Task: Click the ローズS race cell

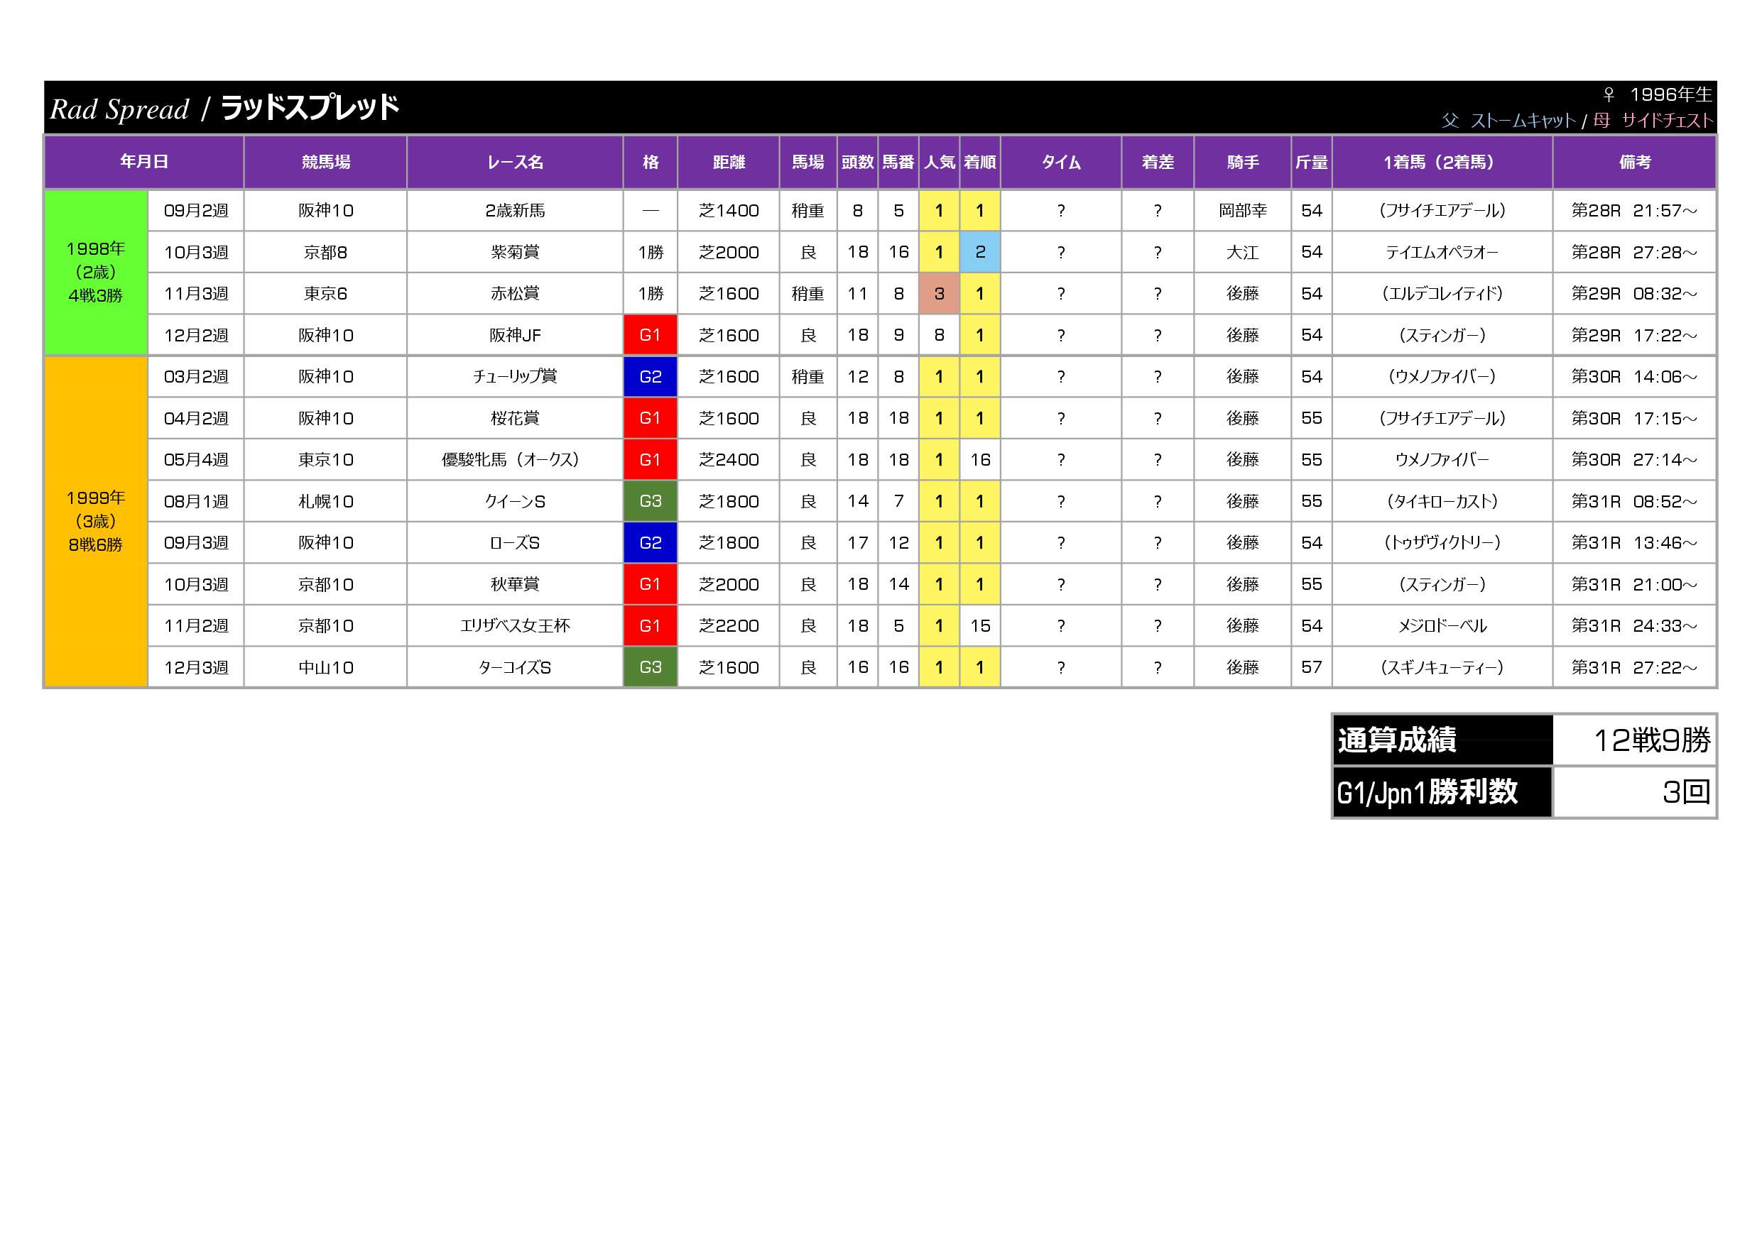Action: point(515,542)
